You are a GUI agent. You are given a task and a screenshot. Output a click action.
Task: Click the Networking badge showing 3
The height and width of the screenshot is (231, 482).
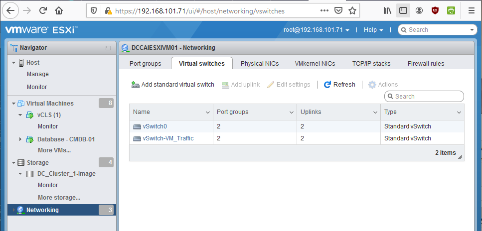(x=106, y=210)
